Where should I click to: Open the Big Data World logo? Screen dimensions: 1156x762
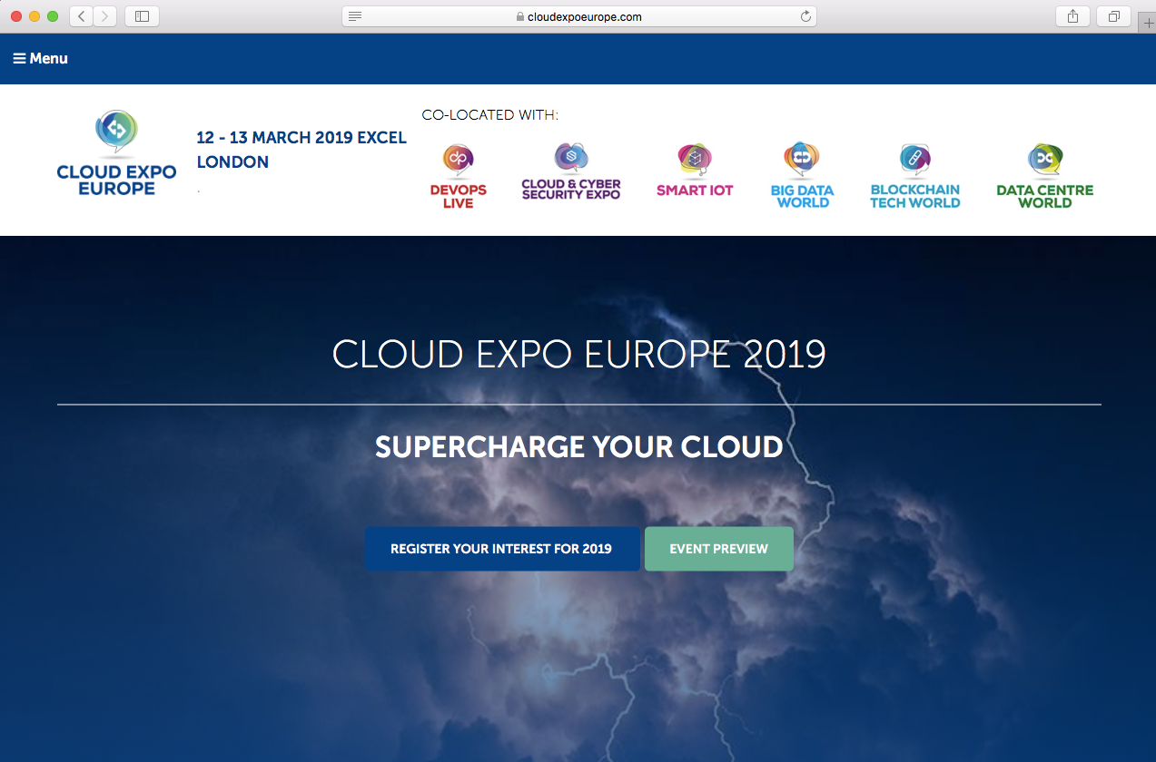click(802, 175)
